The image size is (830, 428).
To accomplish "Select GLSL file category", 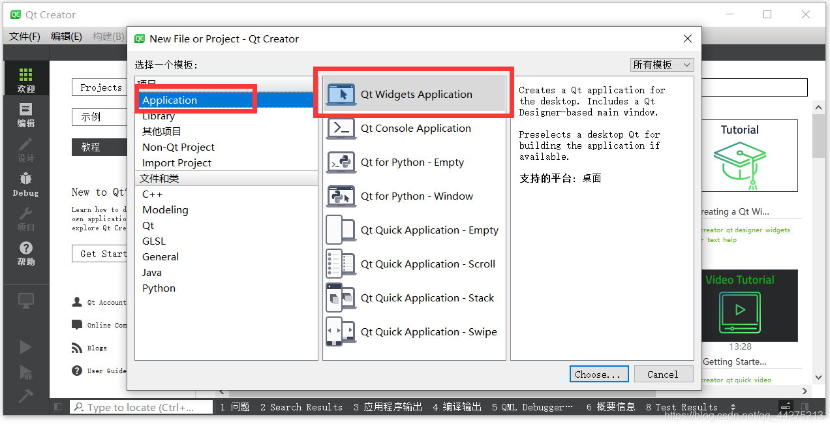I will pyautogui.click(x=226, y=241).
